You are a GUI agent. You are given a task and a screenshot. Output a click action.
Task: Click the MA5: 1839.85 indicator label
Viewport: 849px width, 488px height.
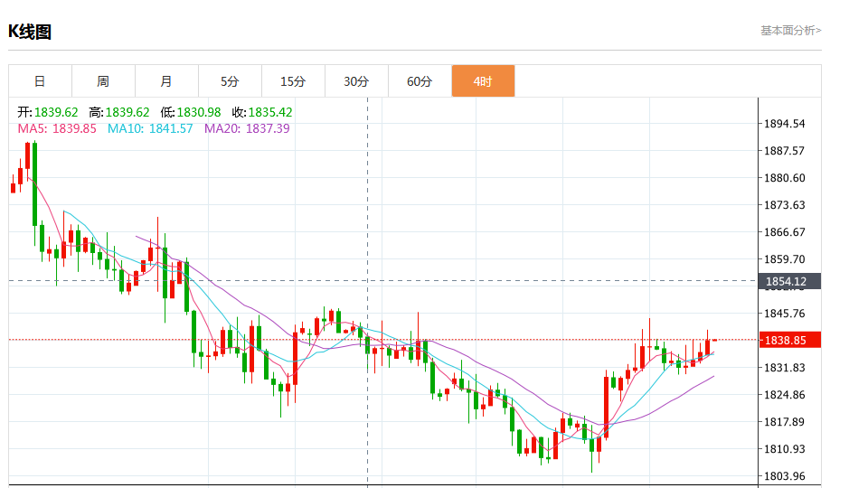pos(57,128)
